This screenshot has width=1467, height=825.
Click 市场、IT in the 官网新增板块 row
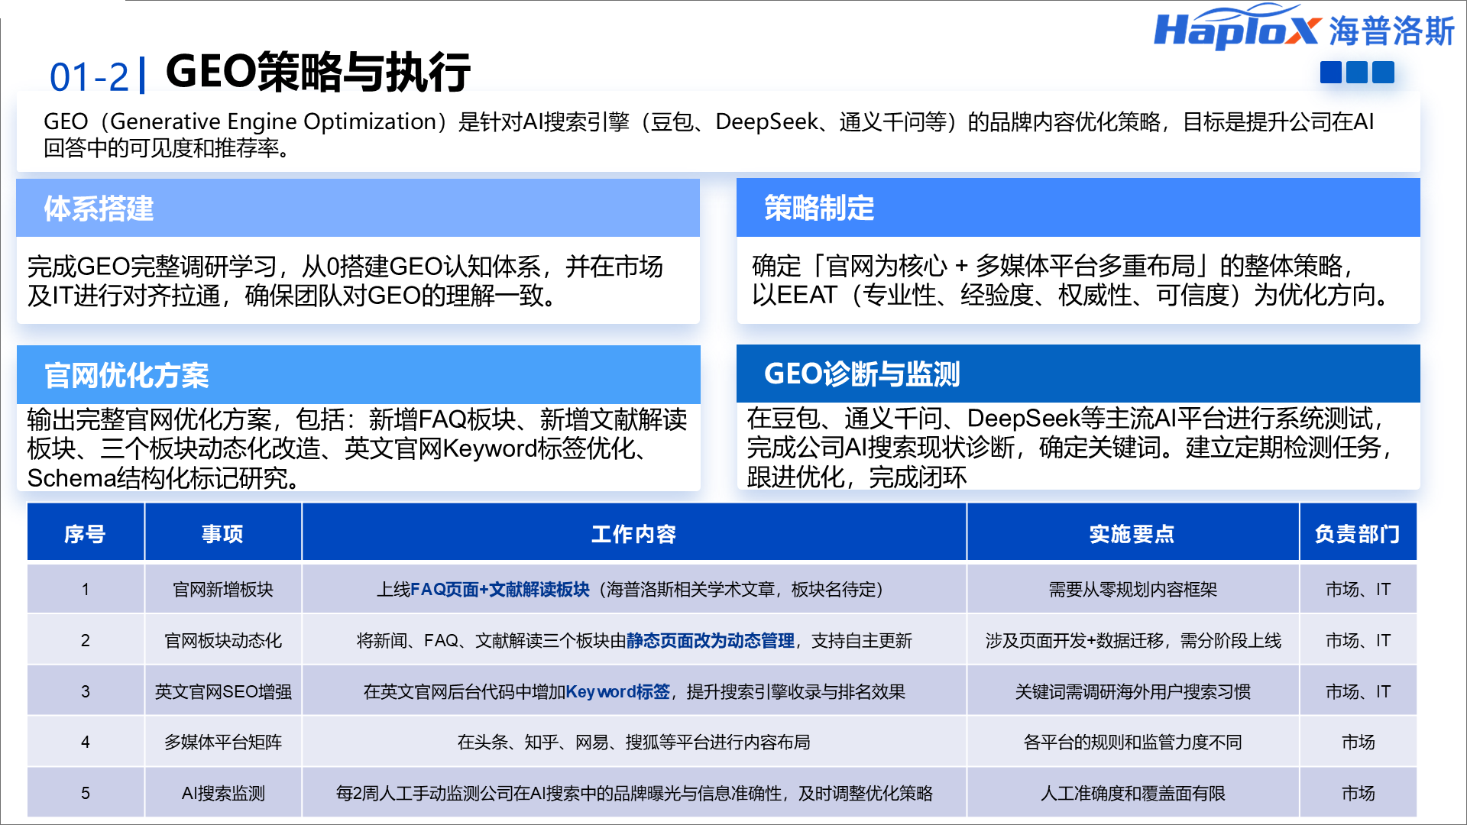coord(1358,589)
